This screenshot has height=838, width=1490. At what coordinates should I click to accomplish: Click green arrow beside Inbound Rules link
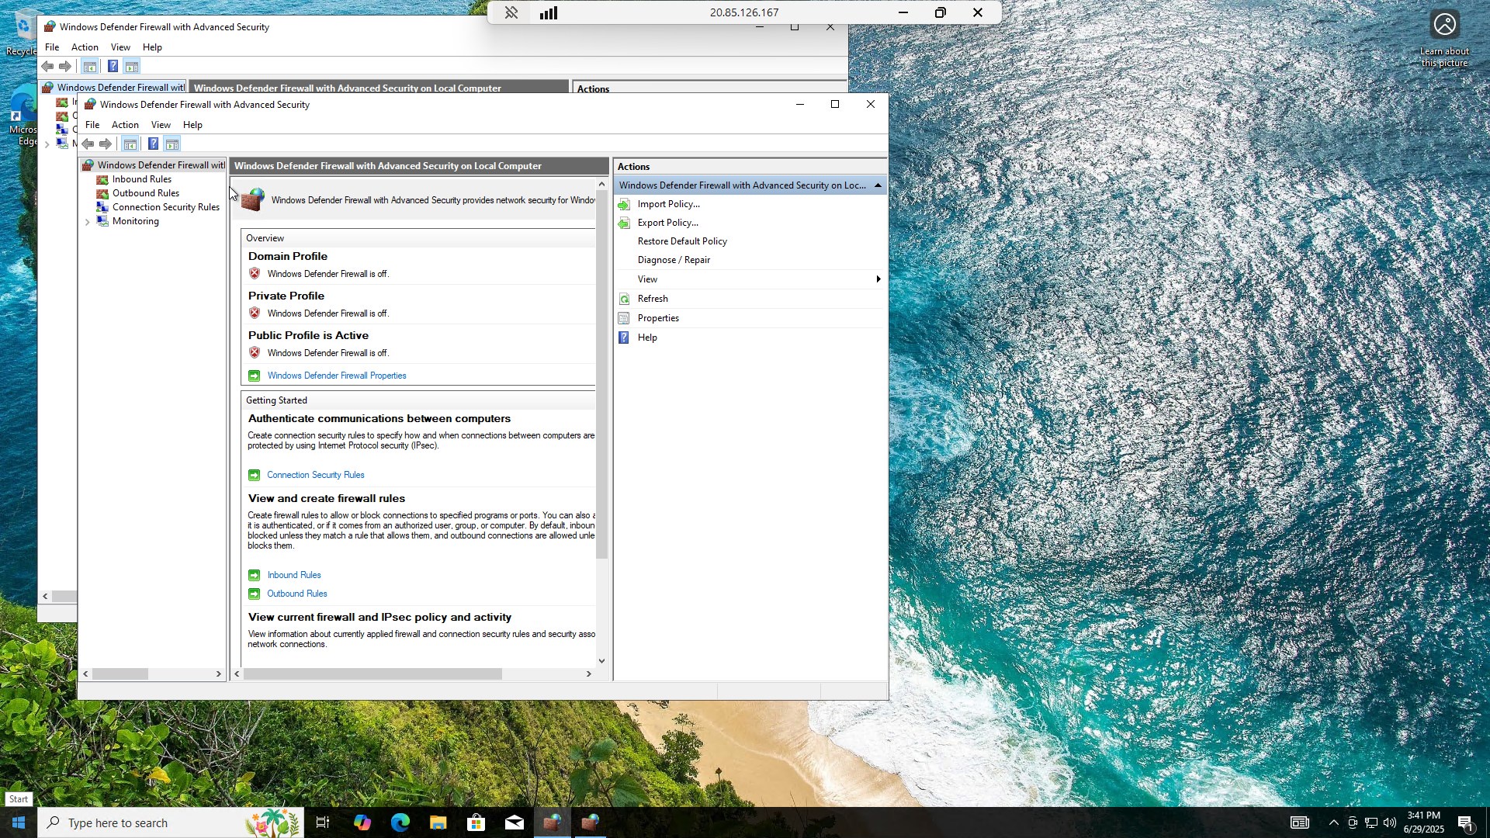click(x=255, y=575)
